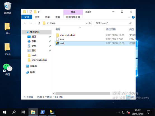The image size is (155, 116).
Task: Launch the WeChat desktop shortcut
Action: tap(8, 70)
